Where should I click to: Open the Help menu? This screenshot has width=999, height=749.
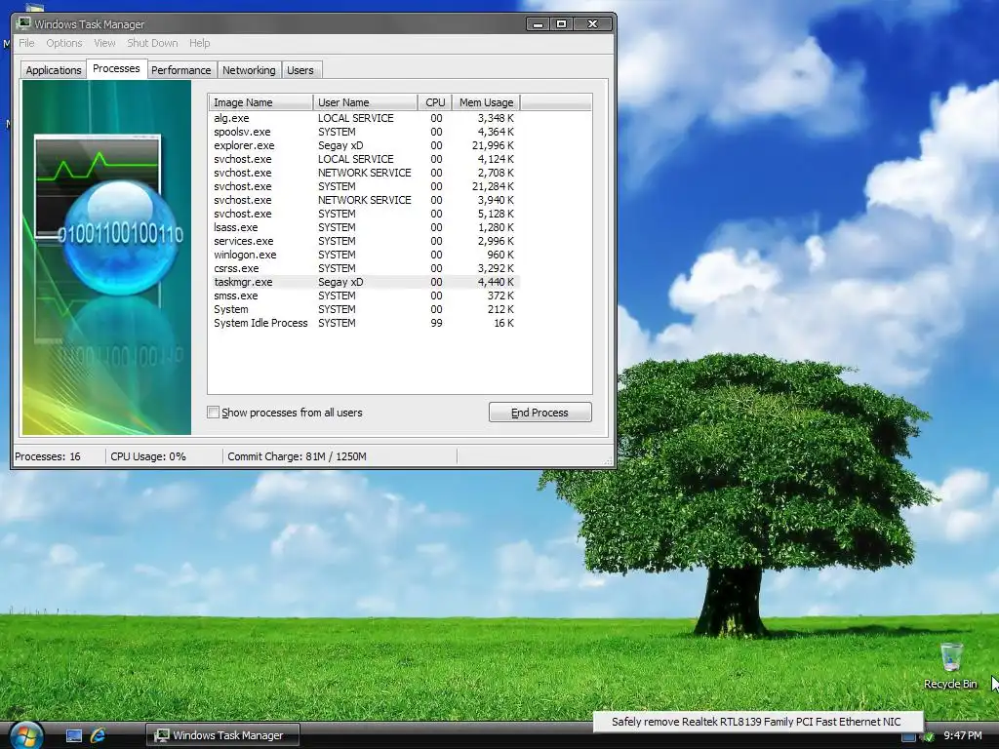point(199,43)
